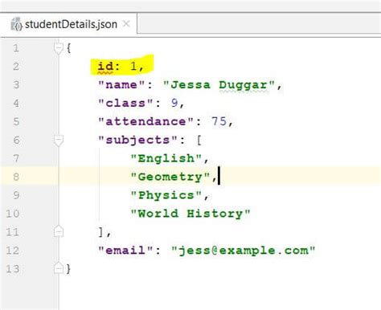Click the "Physics" array entry

point(166,195)
